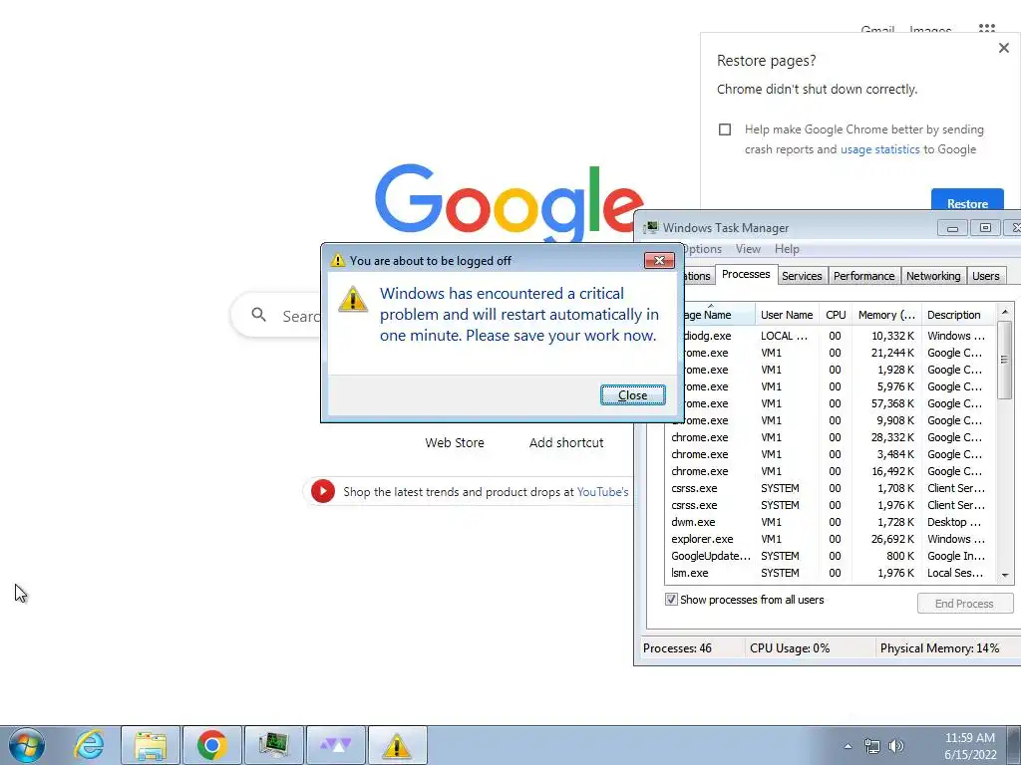Screen dimensions: 1021x765
Task: Open Windows Explorer folder taskbar icon
Action: (x=151, y=745)
